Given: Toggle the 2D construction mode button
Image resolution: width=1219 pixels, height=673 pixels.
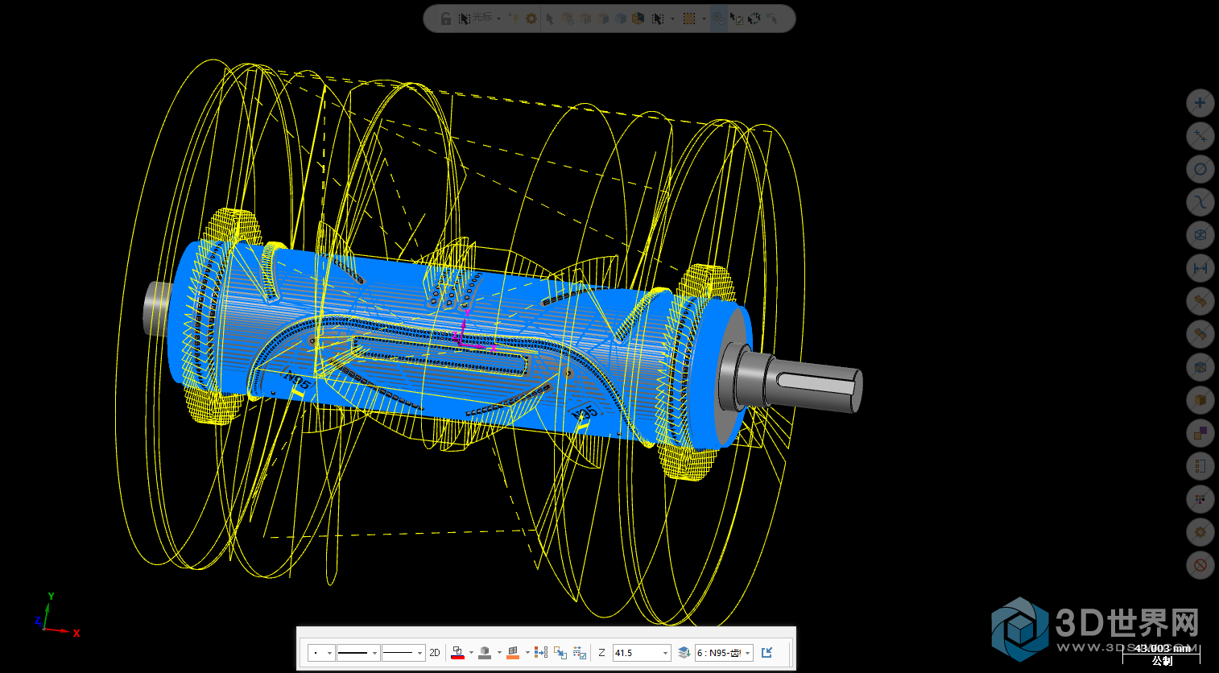Looking at the screenshot, I should point(435,653).
